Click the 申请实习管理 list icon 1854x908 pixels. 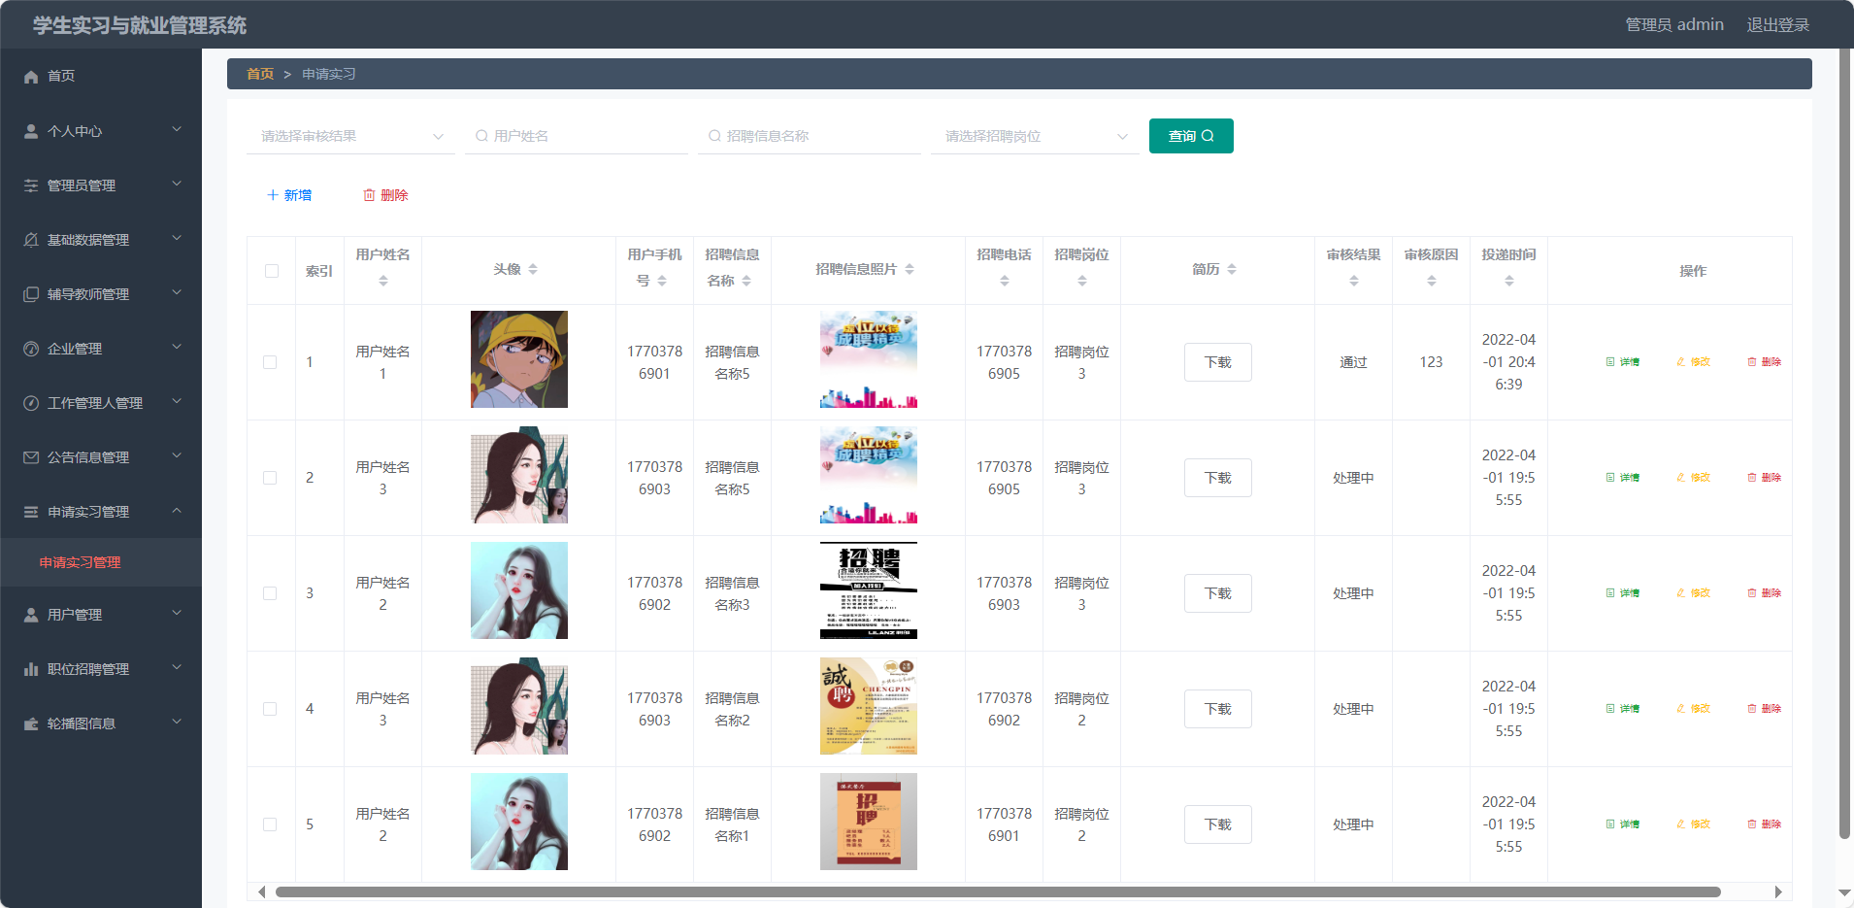coord(31,512)
